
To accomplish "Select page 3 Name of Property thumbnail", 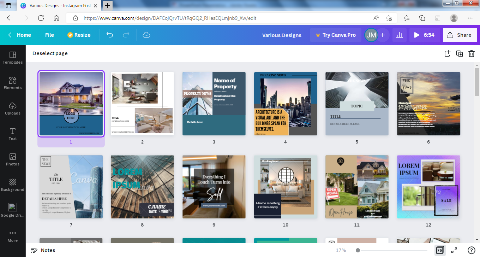I will 214,104.
